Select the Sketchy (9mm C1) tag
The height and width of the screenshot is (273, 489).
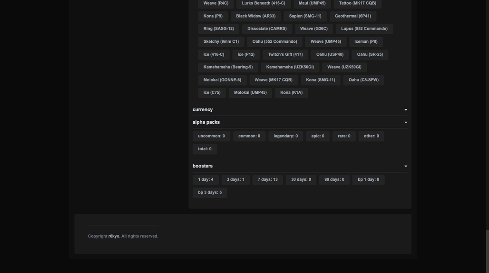point(221,42)
